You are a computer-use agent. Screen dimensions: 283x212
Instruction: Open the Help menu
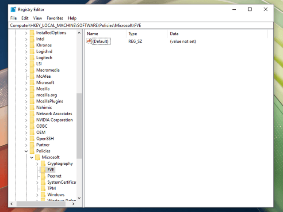coord(72,18)
